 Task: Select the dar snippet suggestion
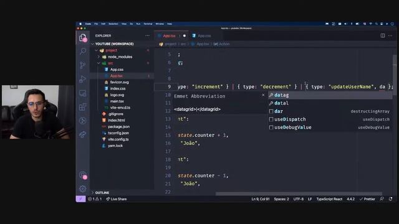click(x=330, y=111)
